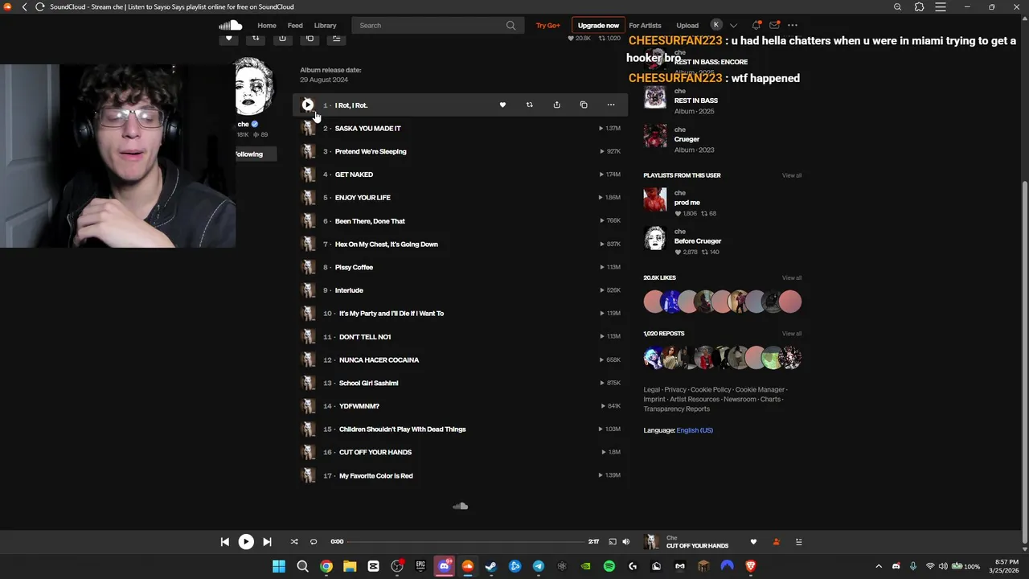Repost the playlist
Image resolution: width=1029 pixels, height=579 pixels.
pos(256,38)
